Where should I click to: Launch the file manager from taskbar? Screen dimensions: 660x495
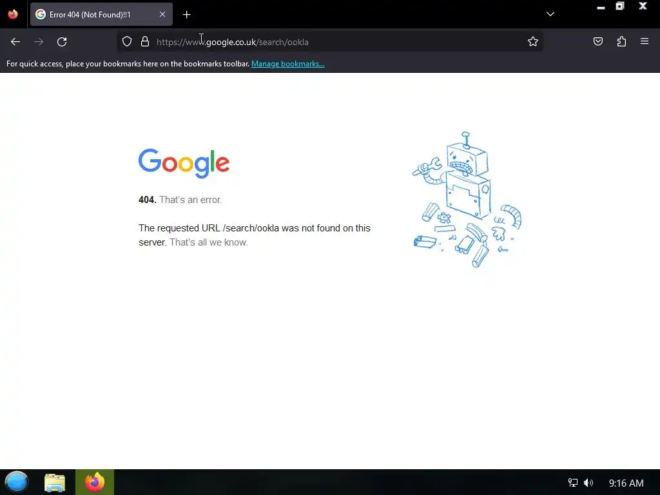tap(55, 482)
